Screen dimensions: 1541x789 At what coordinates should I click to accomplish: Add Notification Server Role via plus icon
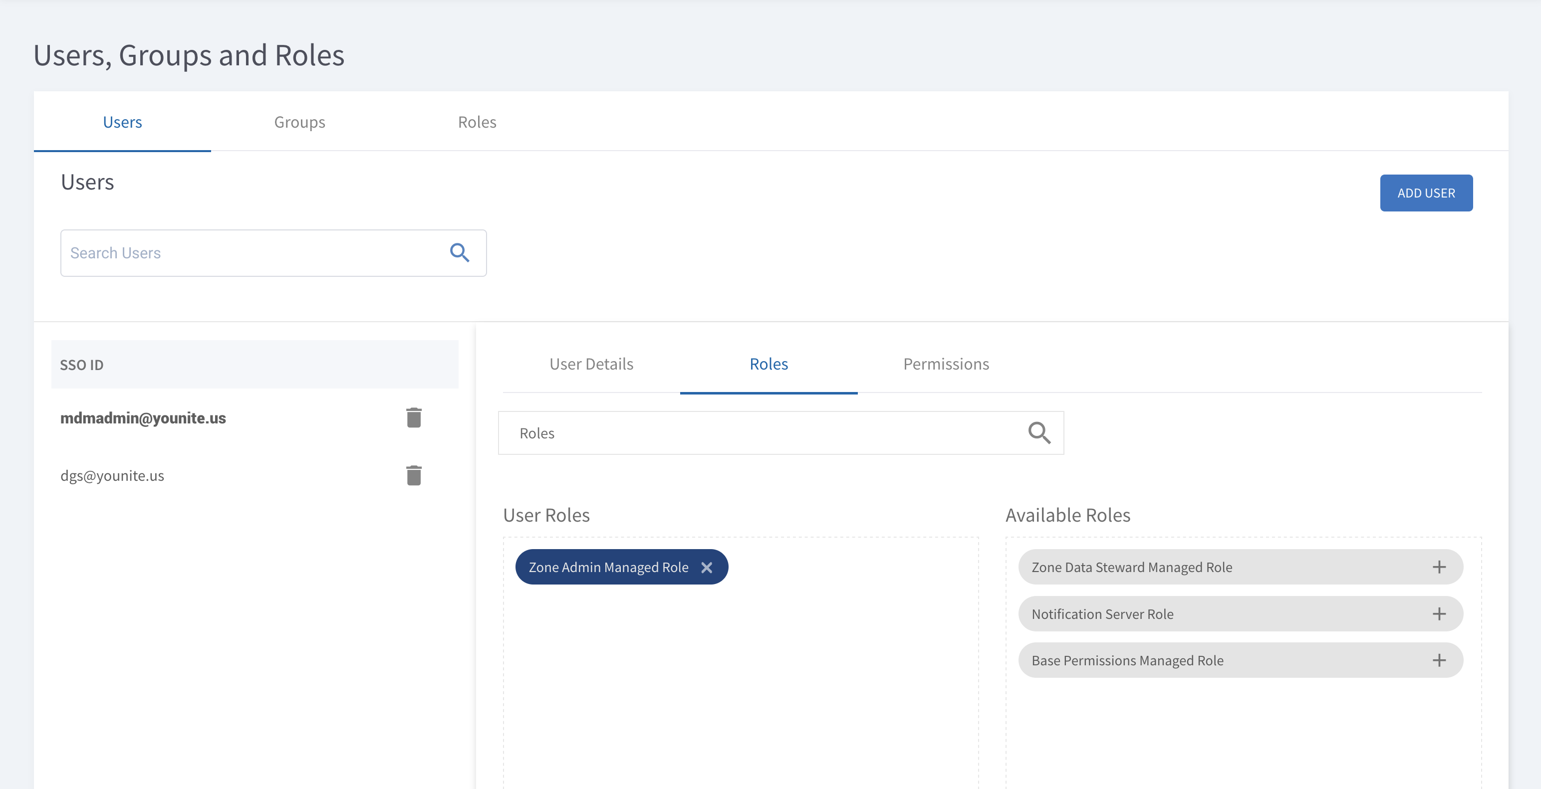coord(1439,614)
